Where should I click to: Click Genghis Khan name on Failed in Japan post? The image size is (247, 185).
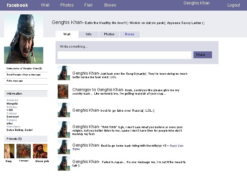coord(86,162)
